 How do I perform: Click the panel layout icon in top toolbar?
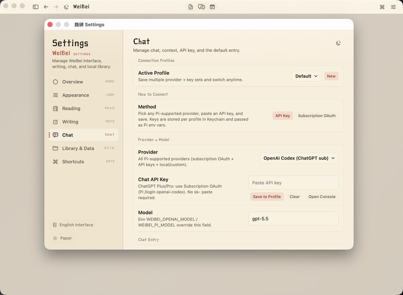[x=212, y=7]
